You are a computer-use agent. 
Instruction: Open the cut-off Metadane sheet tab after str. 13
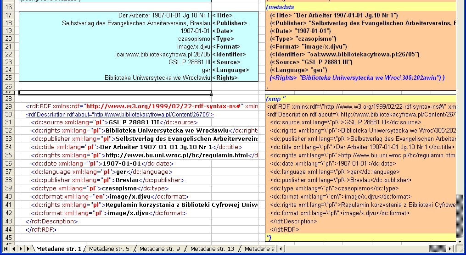pyautogui.click(x=259, y=249)
